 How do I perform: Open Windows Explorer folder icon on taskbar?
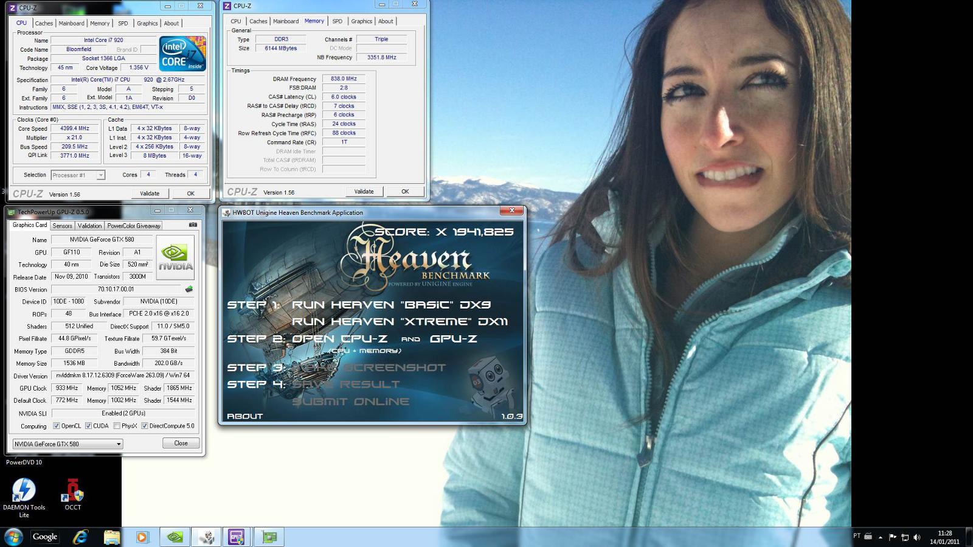[x=112, y=537]
